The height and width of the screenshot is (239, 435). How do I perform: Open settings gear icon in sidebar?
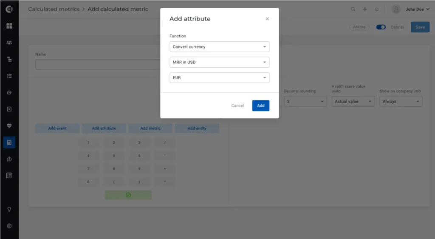tap(9, 226)
